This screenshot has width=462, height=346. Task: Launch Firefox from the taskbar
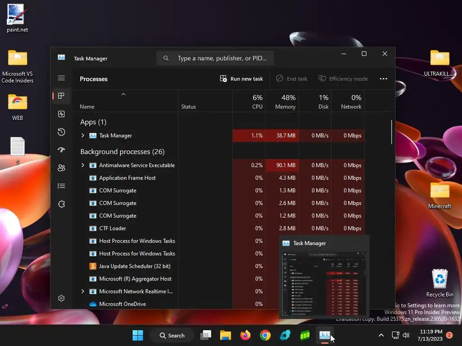click(x=245, y=335)
